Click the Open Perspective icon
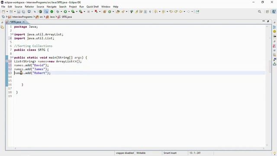The height and width of the screenshot is (156, 277). [267, 12]
